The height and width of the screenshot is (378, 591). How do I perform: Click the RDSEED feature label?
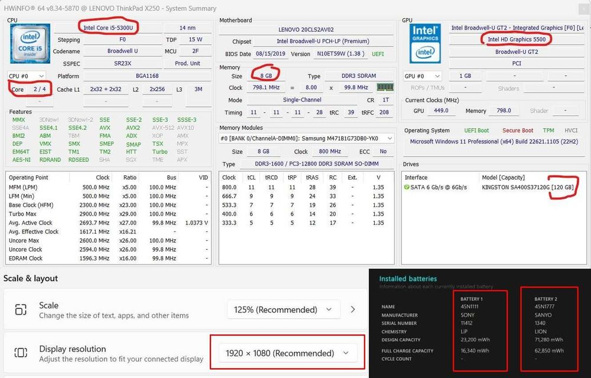pyautogui.click(x=79, y=159)
